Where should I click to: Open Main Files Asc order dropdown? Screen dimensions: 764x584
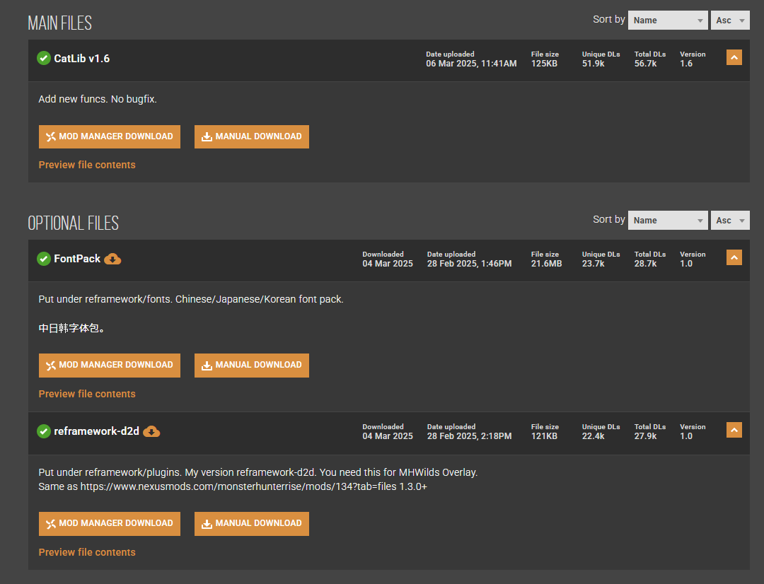[x=730, y=21]
